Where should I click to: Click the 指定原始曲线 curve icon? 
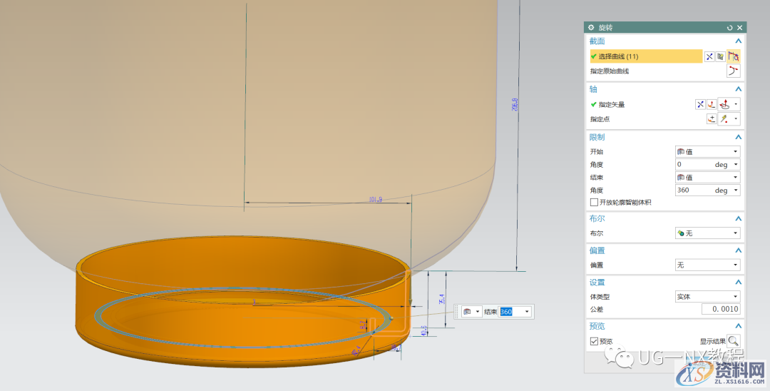(x=733, y=71)
